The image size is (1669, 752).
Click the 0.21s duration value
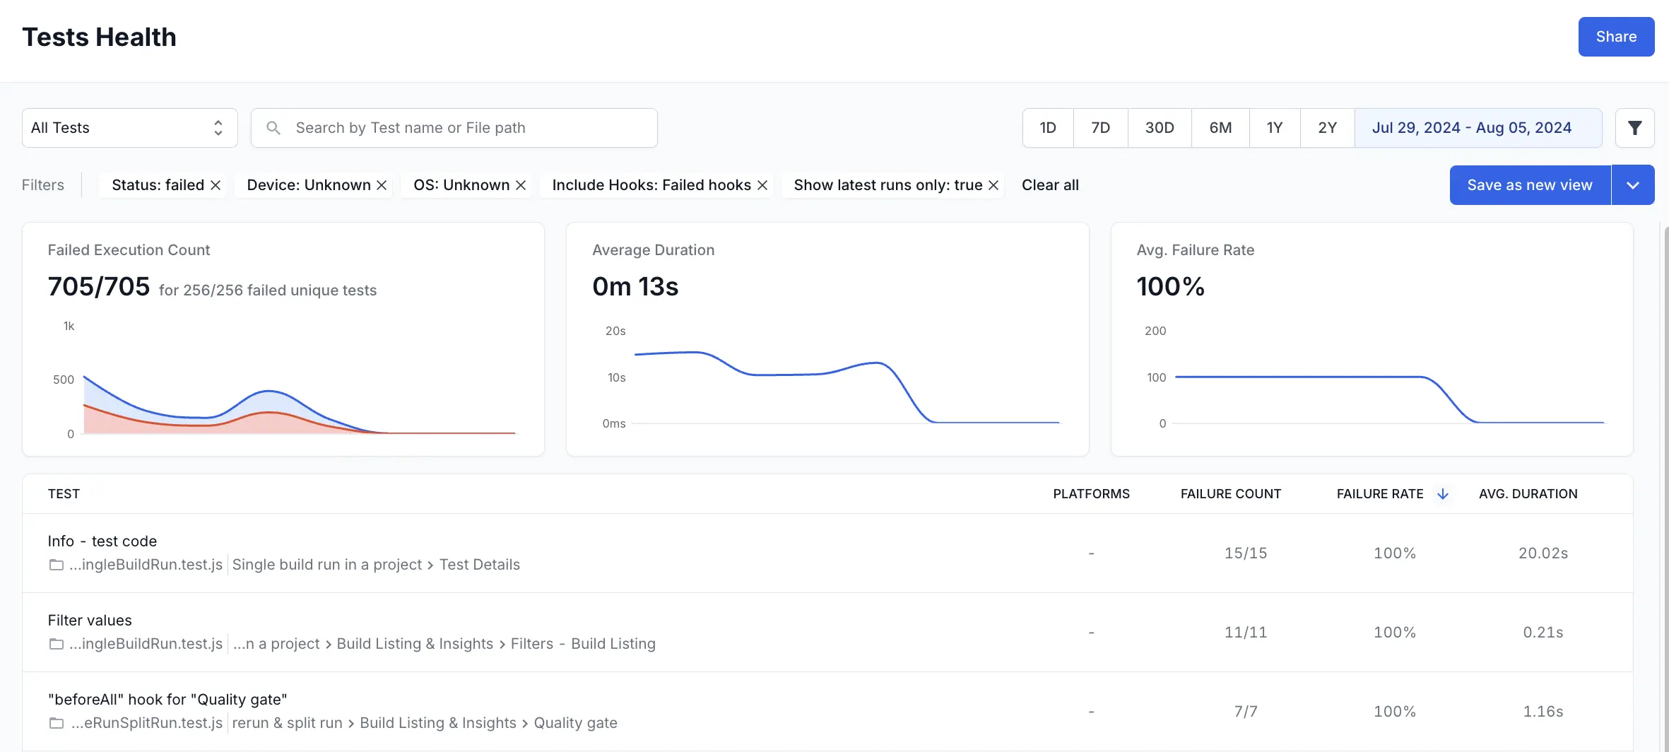tap(1543, 633)
